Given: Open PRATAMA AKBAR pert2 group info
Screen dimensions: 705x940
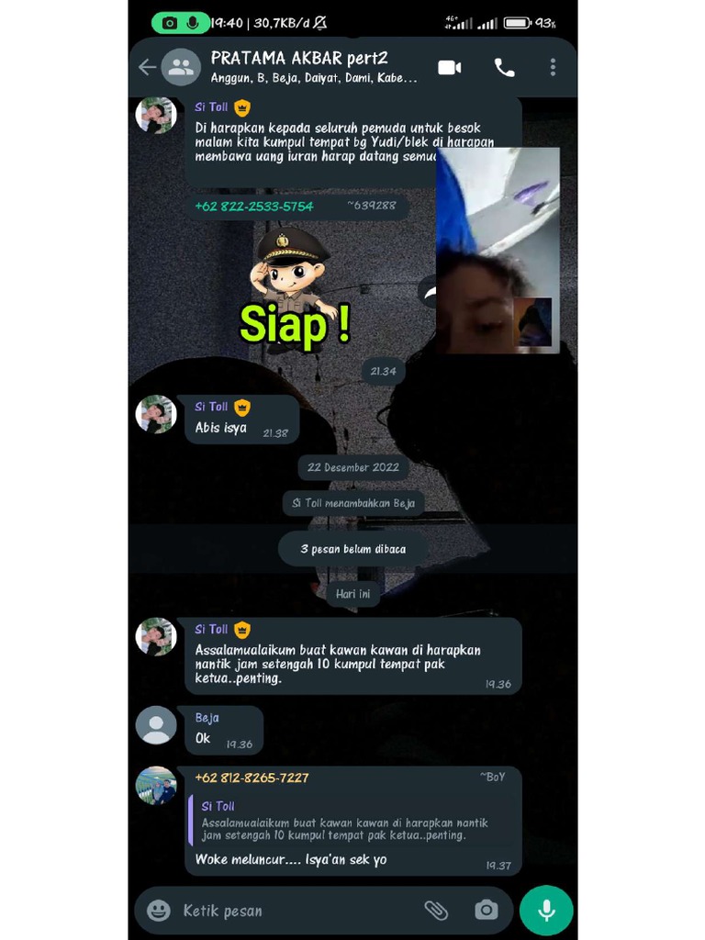Looking at the screenshot, I should 299,58.
